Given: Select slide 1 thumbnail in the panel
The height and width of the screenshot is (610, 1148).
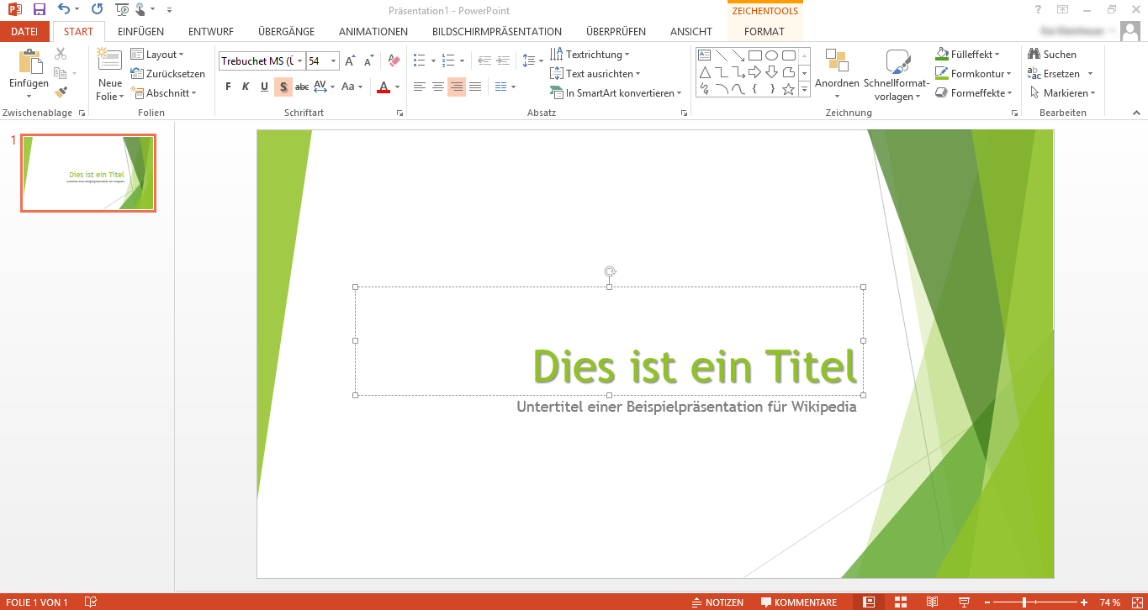Looking at the screenshot, I should point(88,173).
